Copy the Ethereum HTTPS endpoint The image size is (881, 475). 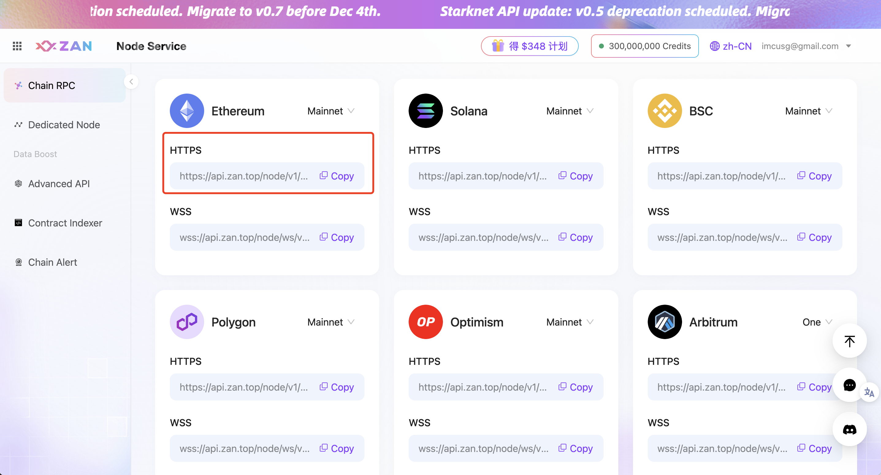coord(337,176)
